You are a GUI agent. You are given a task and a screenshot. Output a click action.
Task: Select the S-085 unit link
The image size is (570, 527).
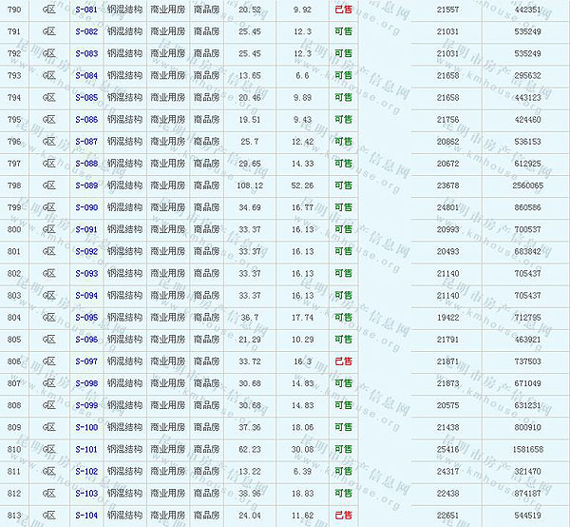tap(85, 97)
